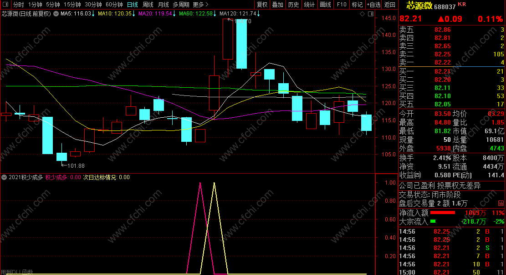Click the 净流入额 red bar
Screen dimensions: 506x275
point(442,213)
